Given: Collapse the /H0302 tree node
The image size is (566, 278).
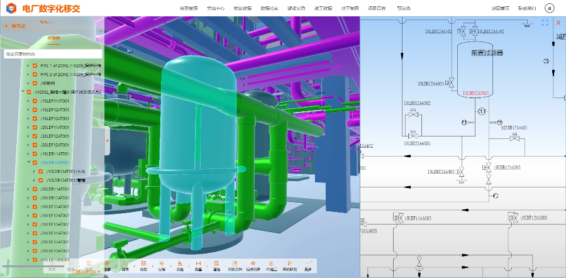Looking at the screenshot, I should tap(22, 92).
